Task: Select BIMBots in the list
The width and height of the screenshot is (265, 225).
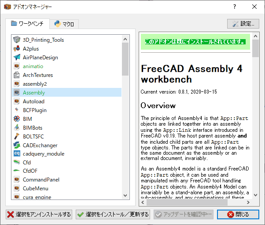Action: [x=67, y=127]
